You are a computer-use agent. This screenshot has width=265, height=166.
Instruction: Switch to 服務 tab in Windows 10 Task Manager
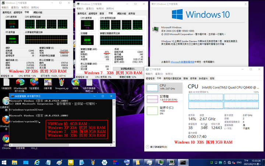pos(212,78)
